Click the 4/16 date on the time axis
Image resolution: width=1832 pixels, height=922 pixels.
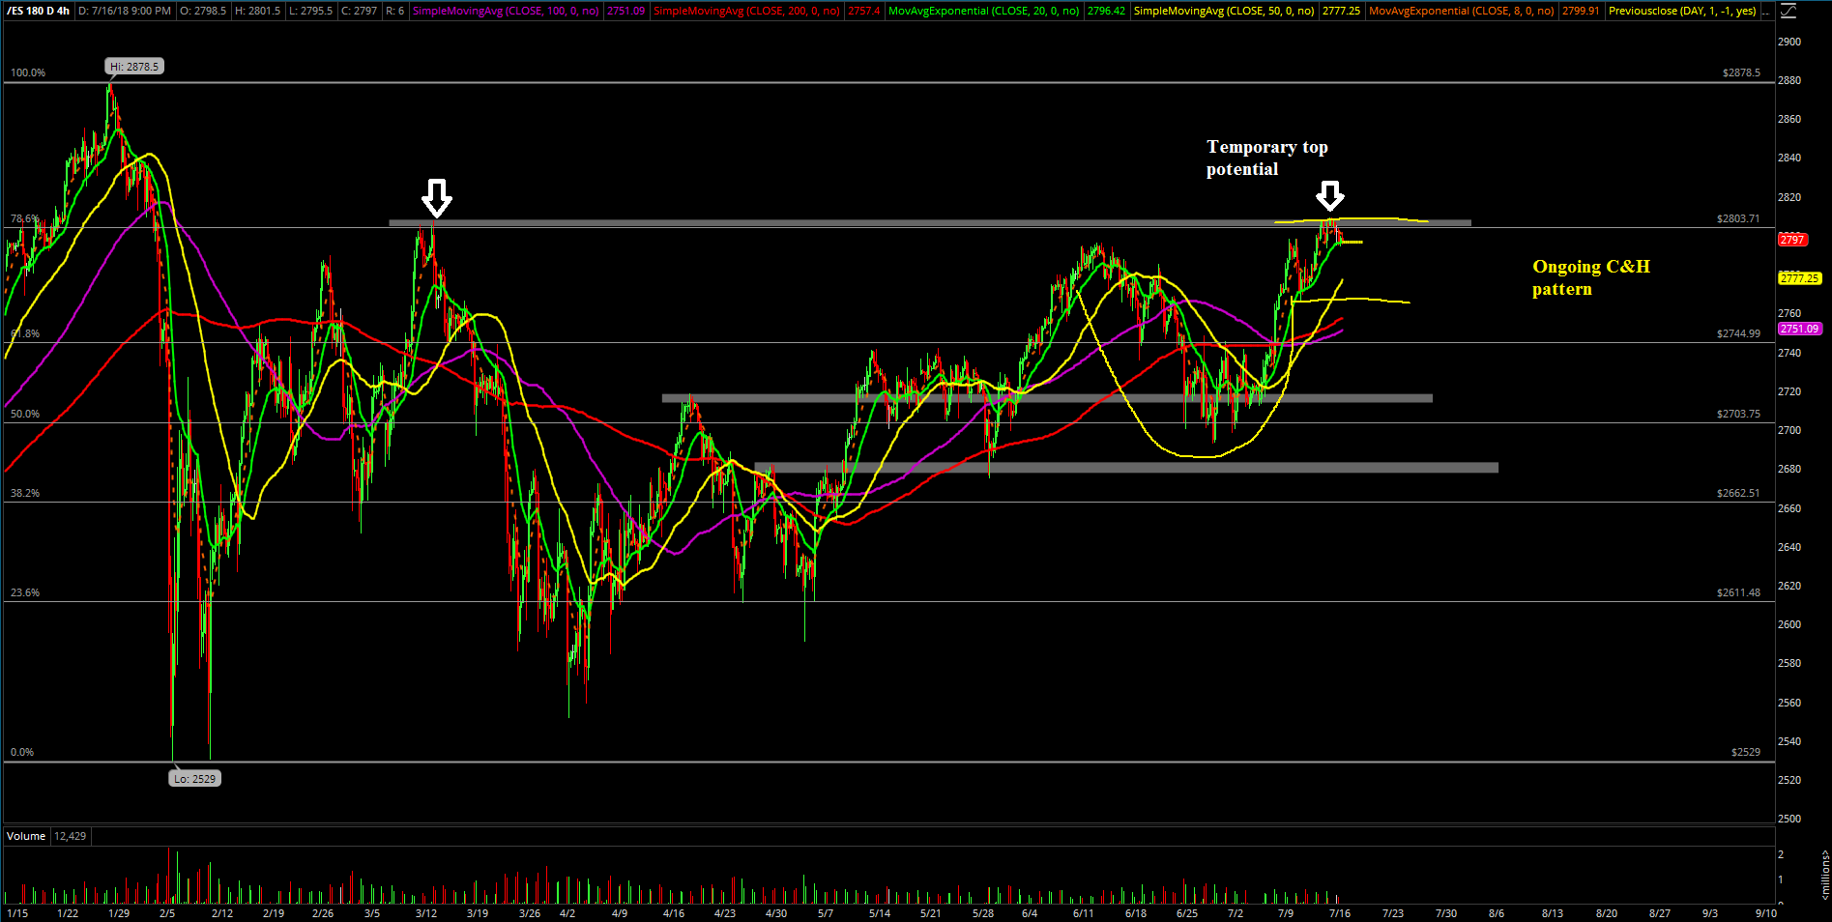tap(674, 913)
